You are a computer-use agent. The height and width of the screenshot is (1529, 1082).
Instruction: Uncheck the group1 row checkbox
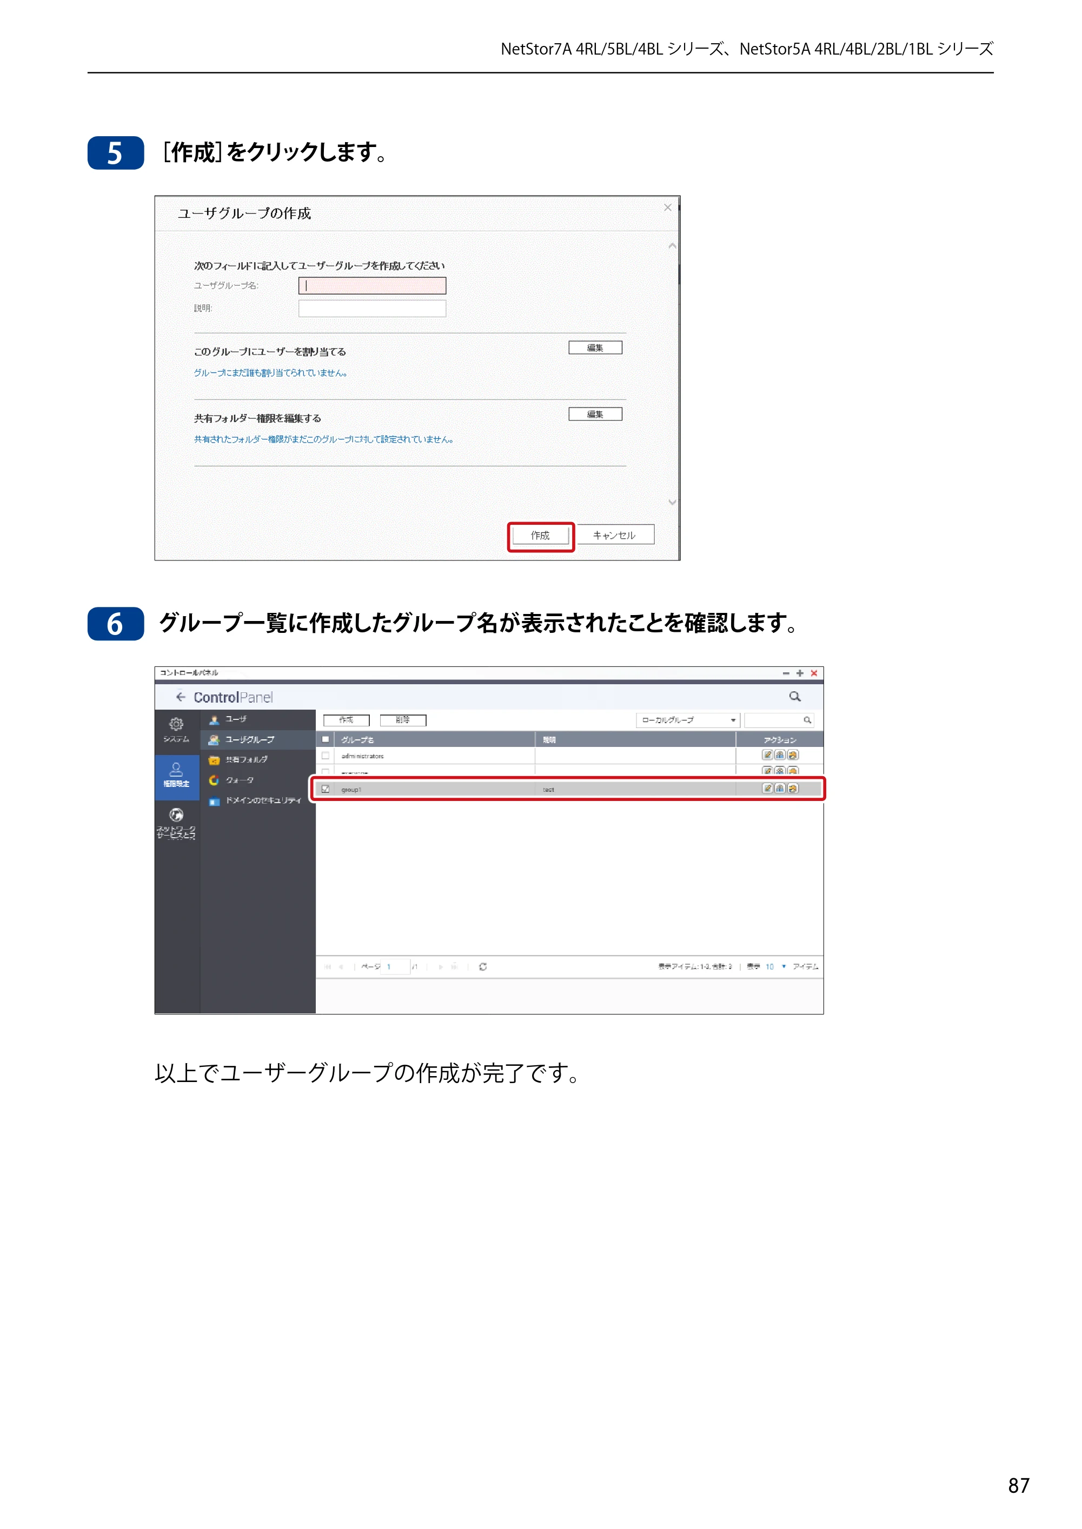326,789
